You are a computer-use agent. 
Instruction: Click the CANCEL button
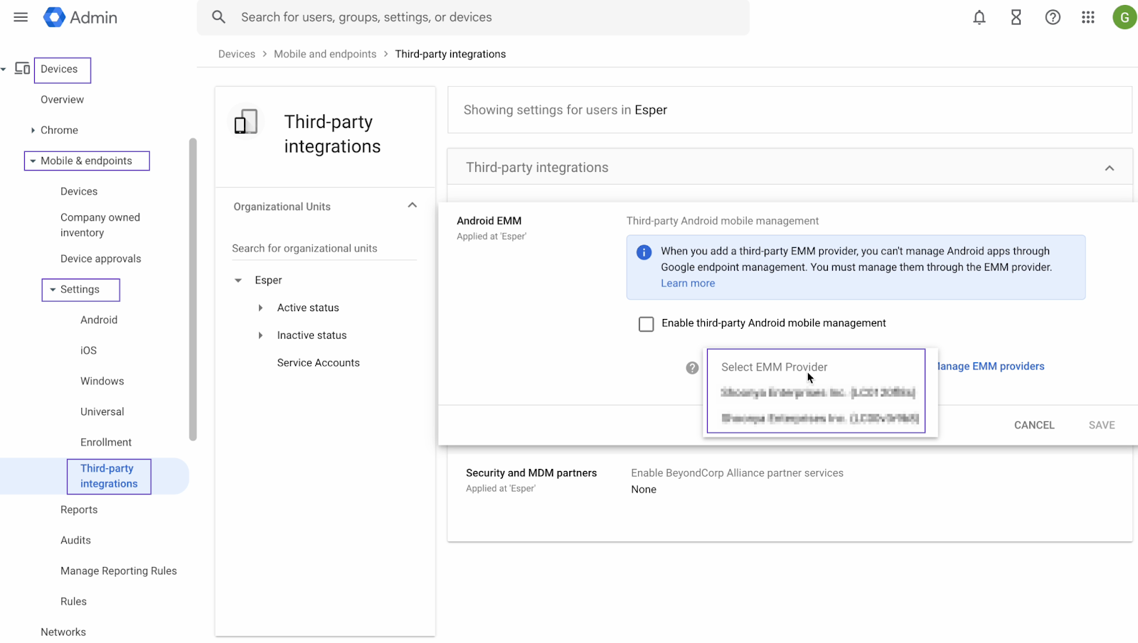coord(1033,424)
